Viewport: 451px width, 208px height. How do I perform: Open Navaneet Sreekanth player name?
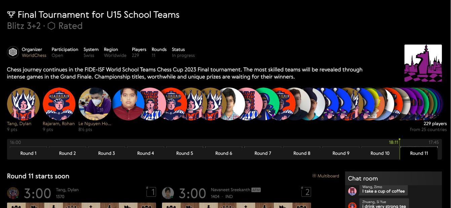(230, 190)
